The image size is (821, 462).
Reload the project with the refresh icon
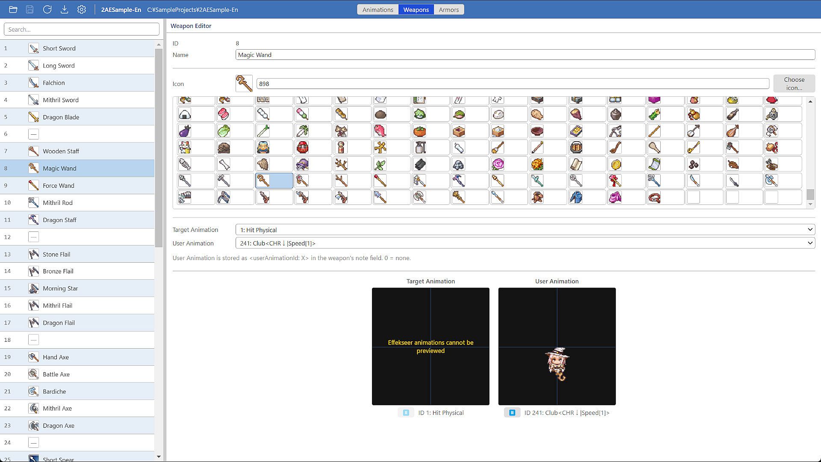(x=47, y=9)
